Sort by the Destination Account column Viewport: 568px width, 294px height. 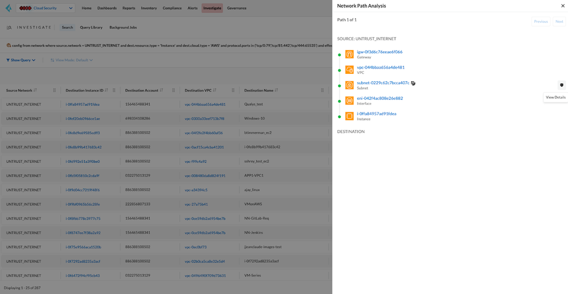coord(161,90)
